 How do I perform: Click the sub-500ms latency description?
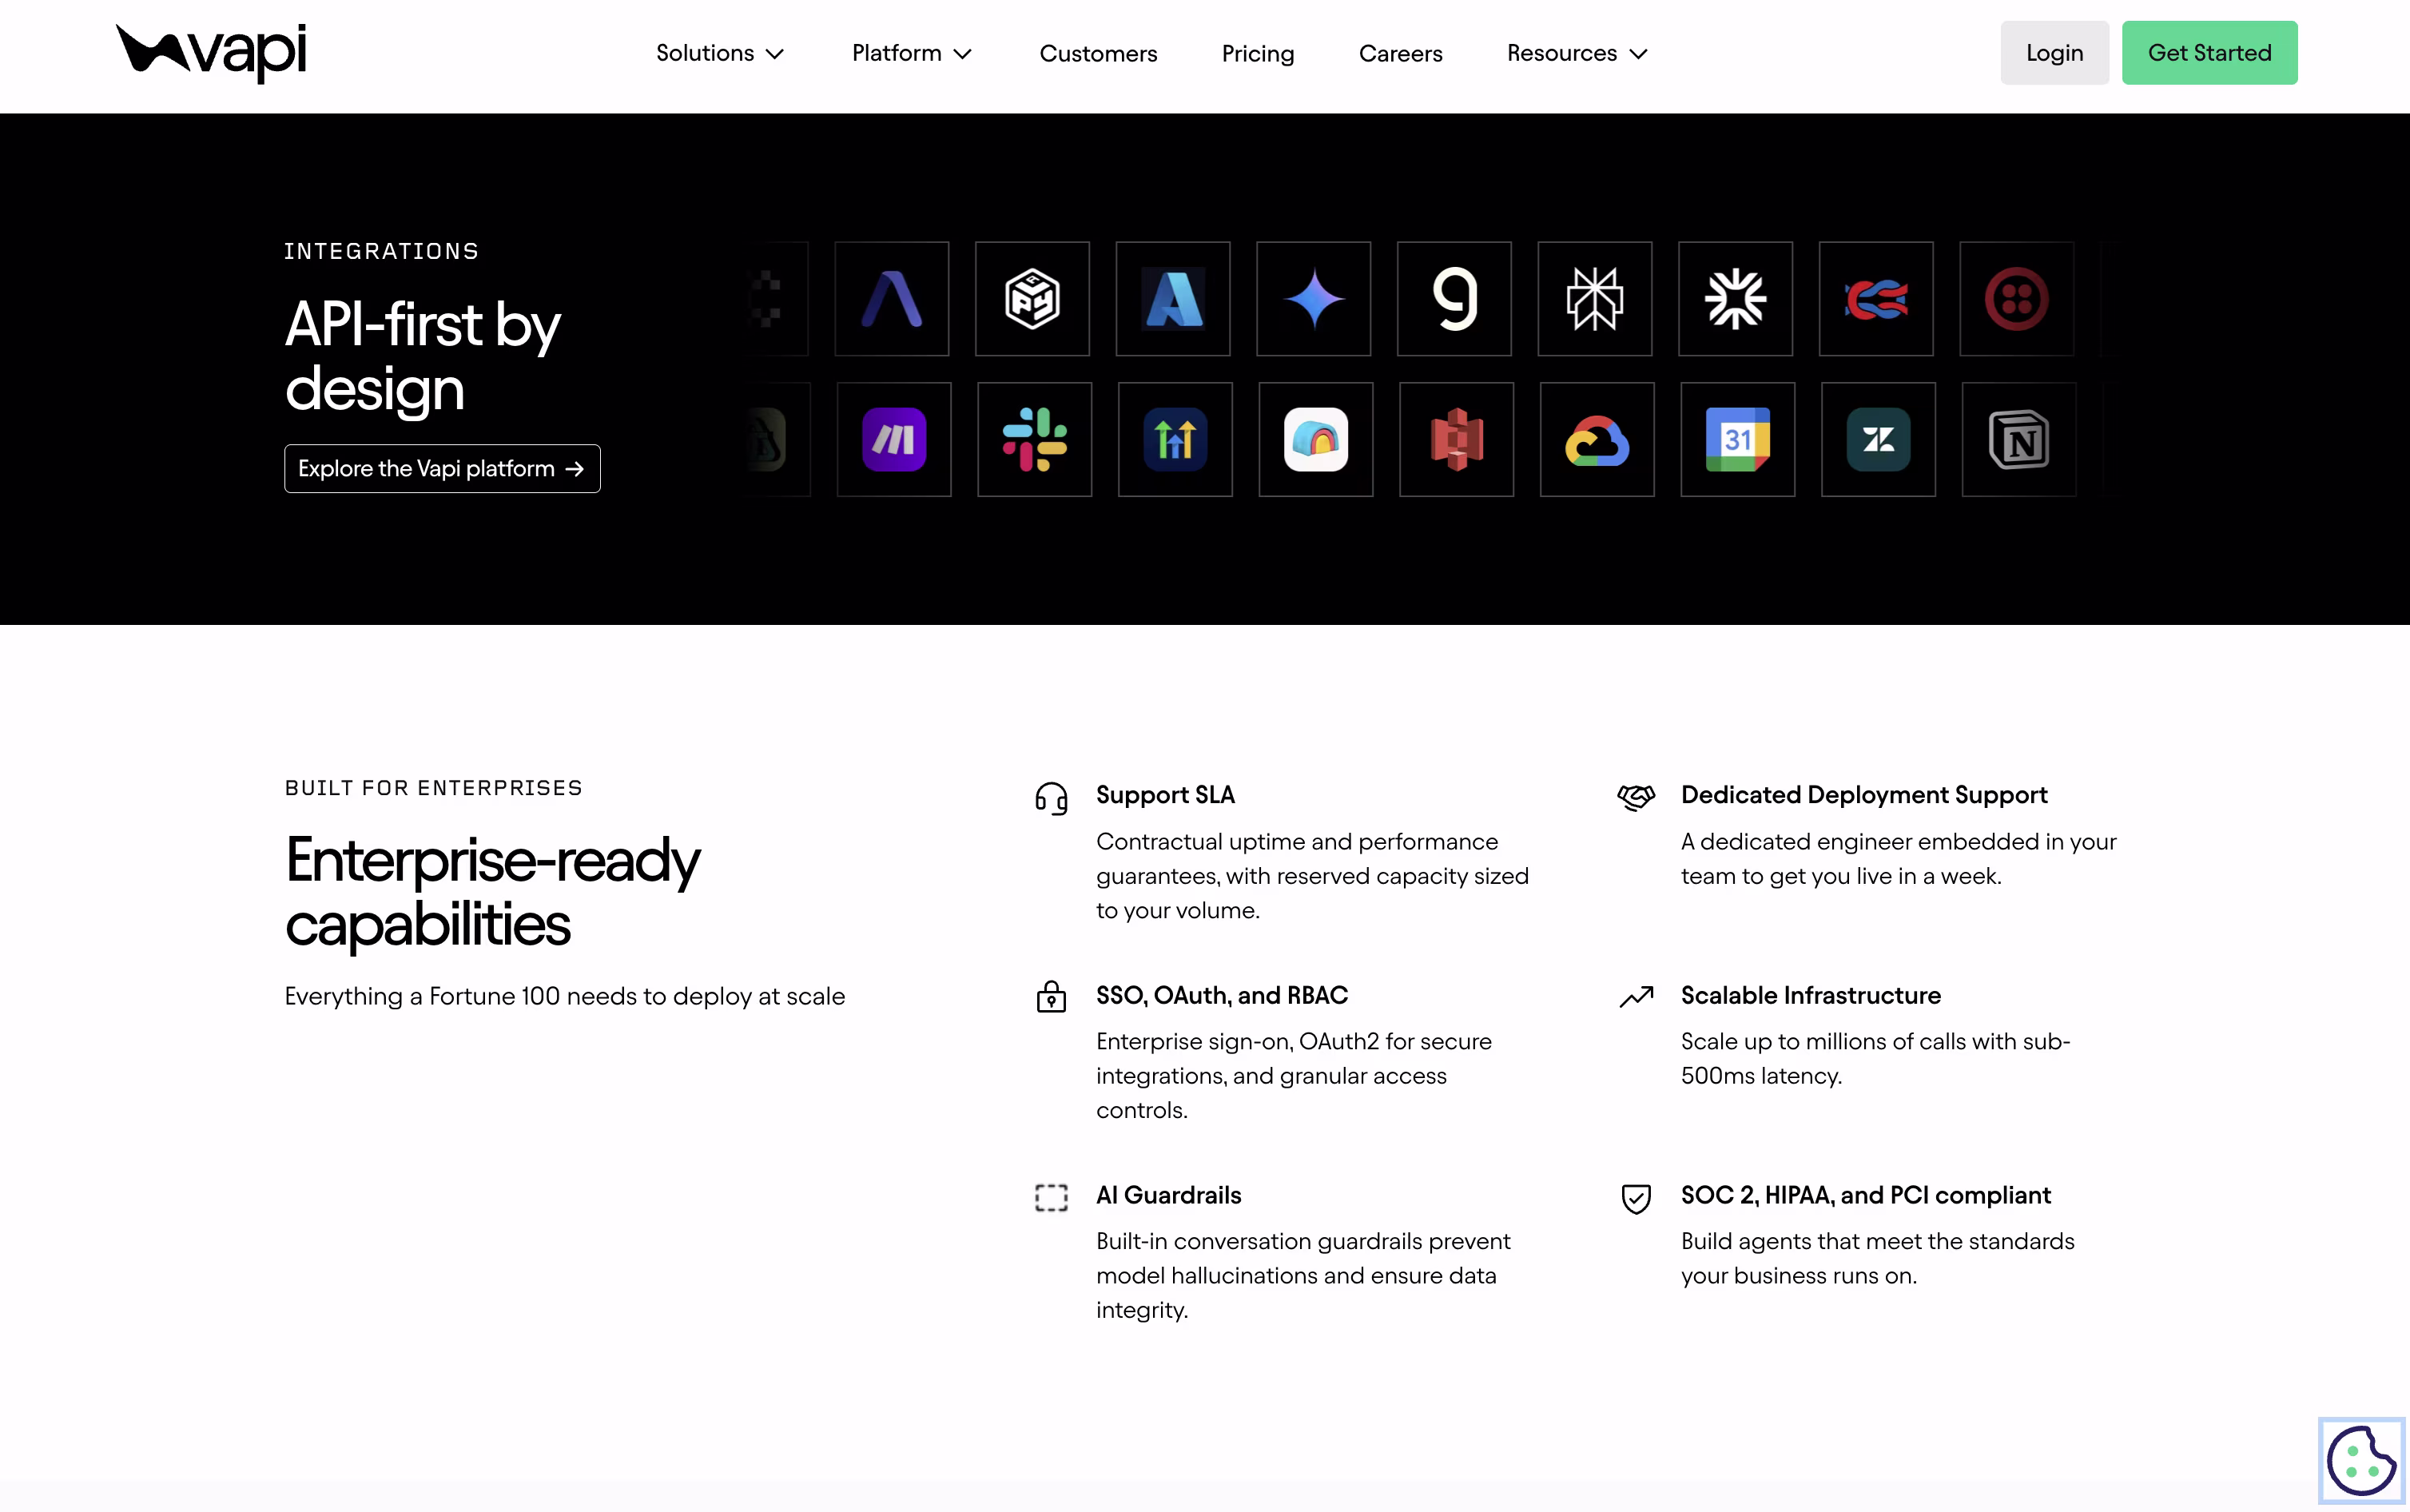tap(1875, 1059)
